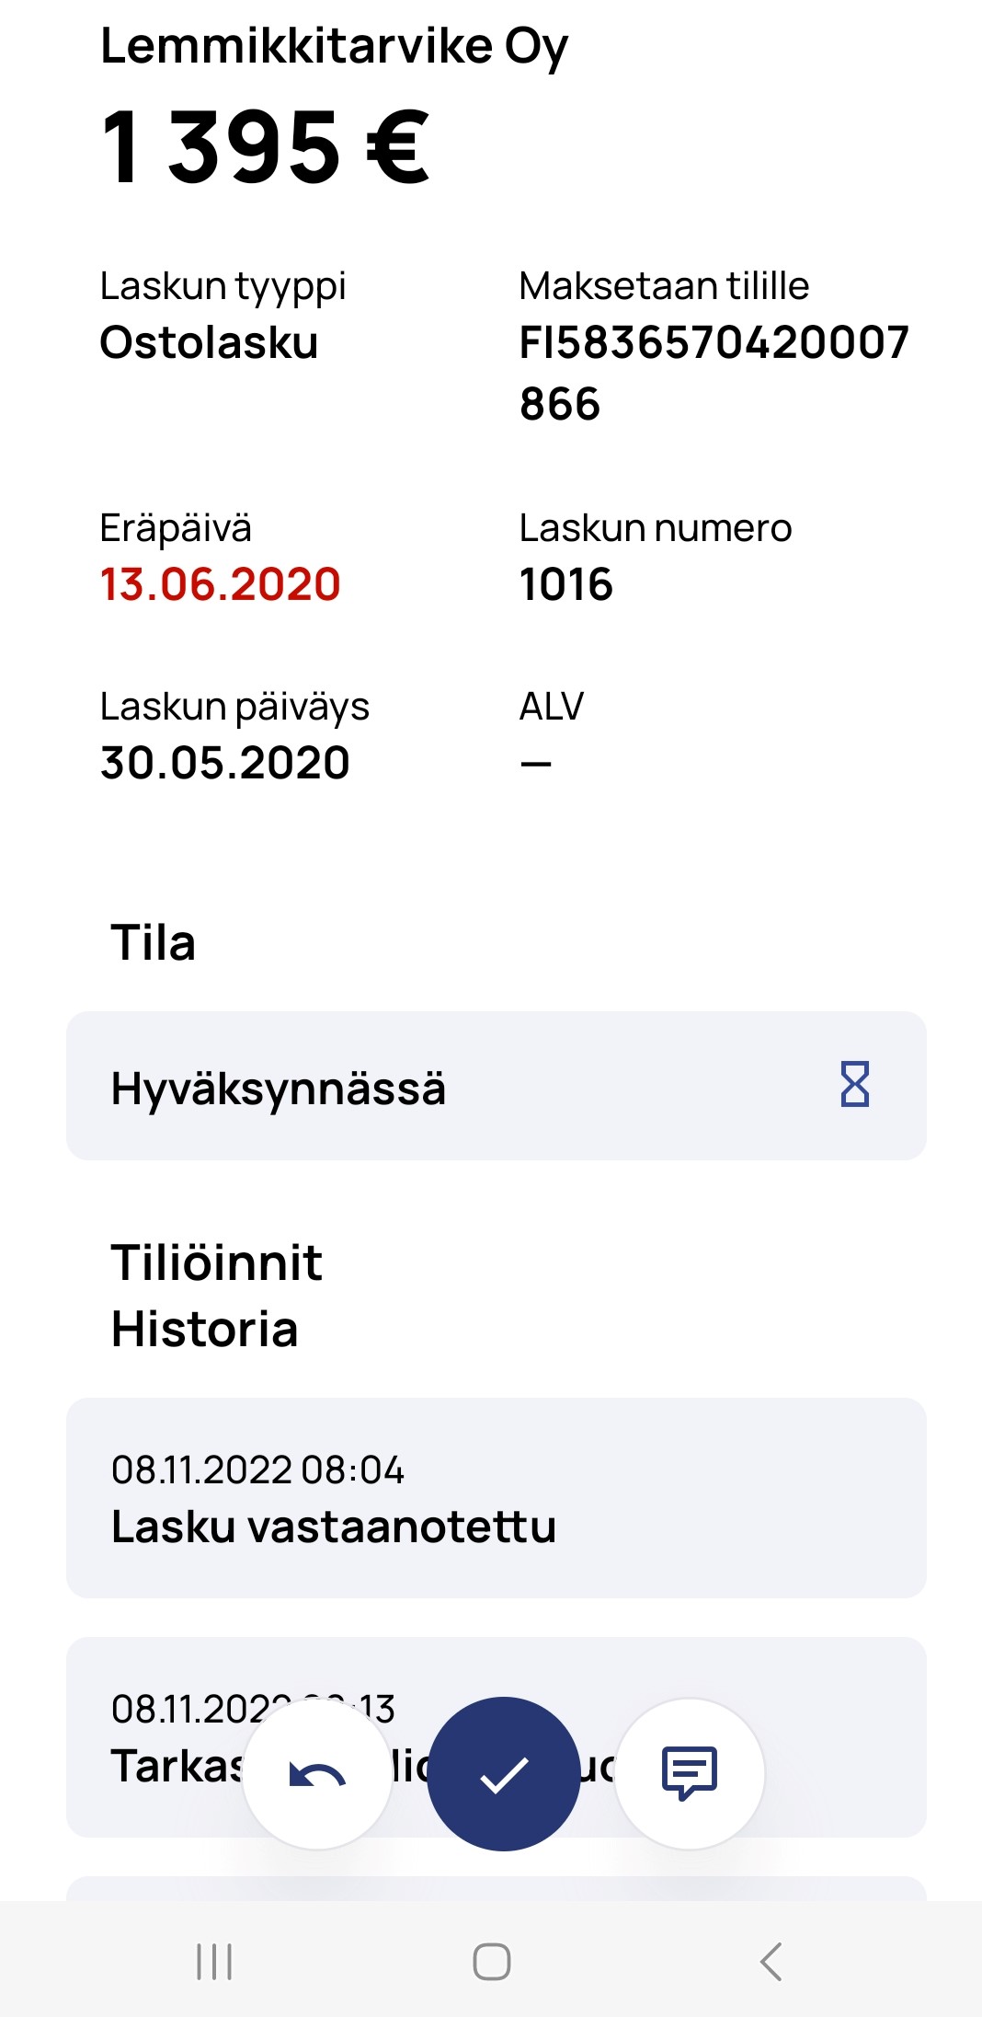Open the comment speech-bubble button

pyautogui.click(x=690, y=1773)
